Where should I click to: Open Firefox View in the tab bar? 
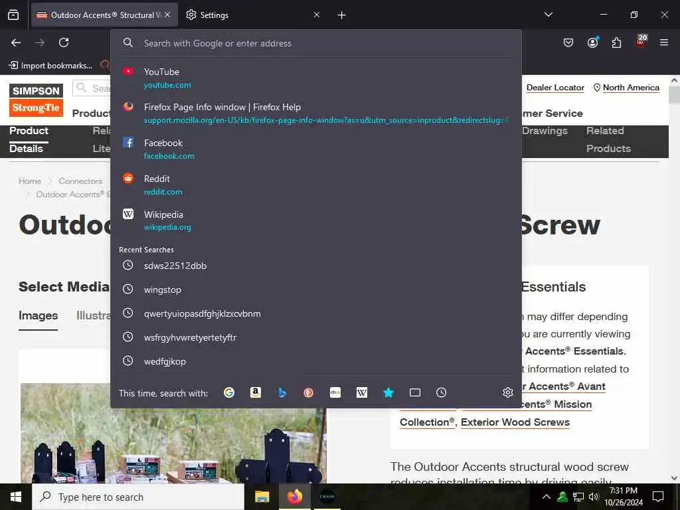point(13,15)
